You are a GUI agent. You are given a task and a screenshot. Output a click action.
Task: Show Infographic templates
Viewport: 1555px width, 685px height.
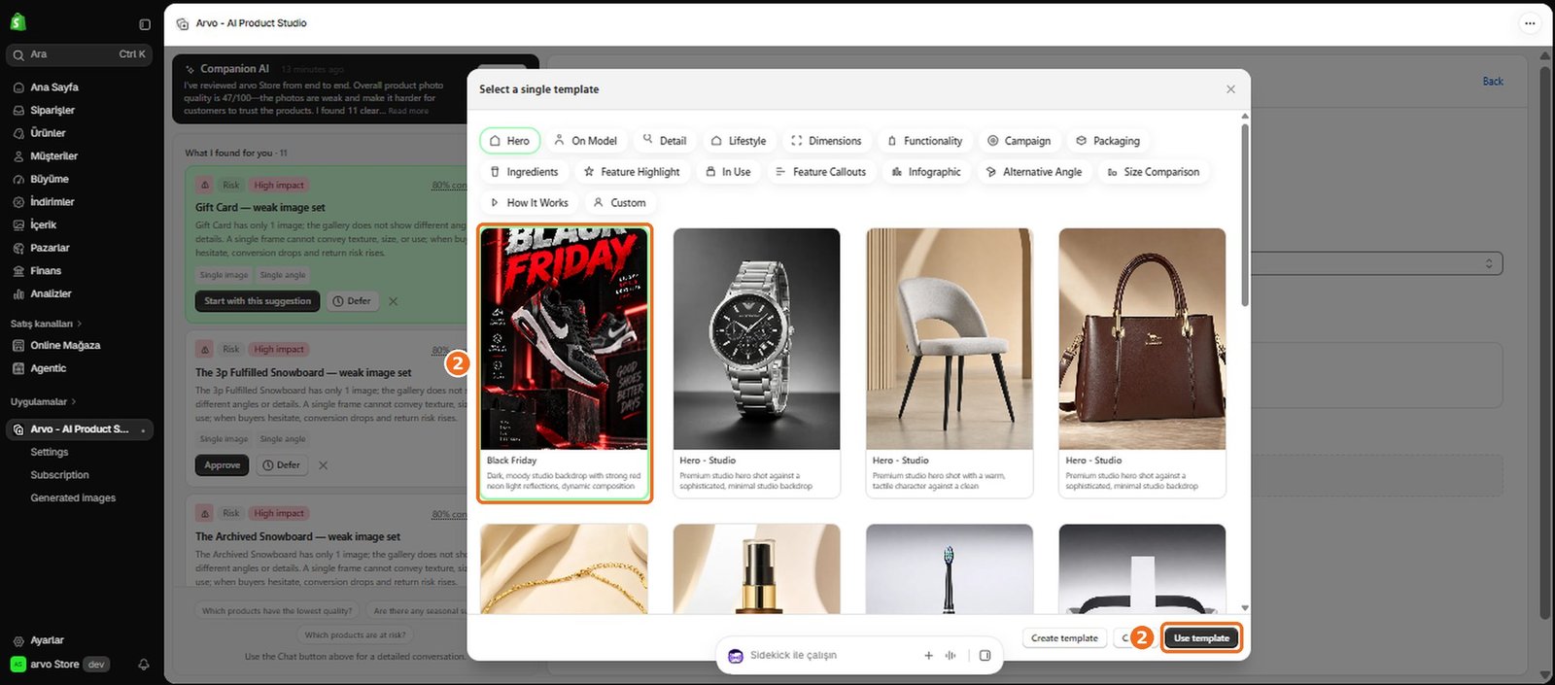point(926,172)
